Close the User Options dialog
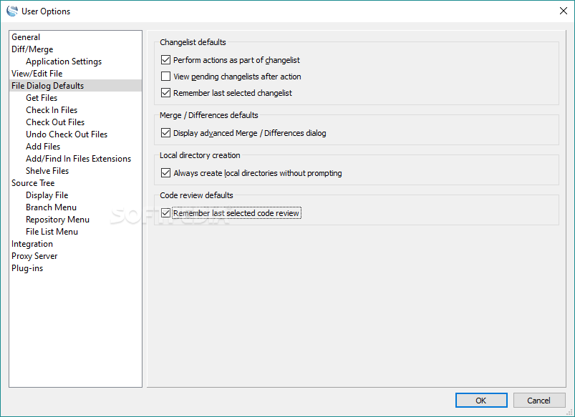The height and width of the screenshot is (417, 575). pyautogui.click(x=562, y=11)
